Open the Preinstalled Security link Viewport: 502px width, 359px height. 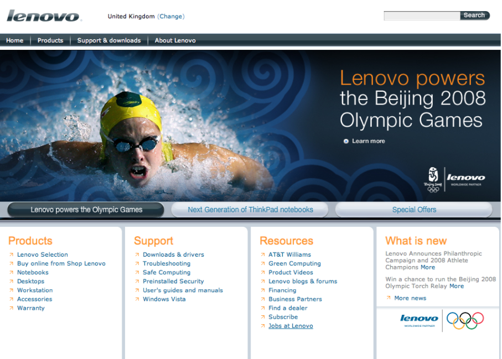(x=173, y=281)
